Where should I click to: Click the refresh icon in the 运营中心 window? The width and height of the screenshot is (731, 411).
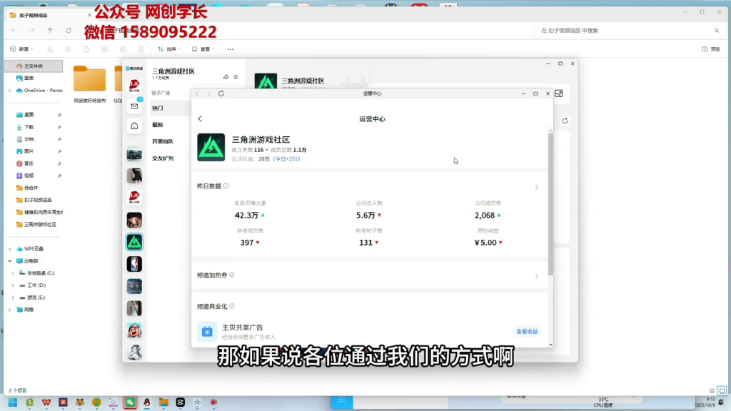click(221, 93)
